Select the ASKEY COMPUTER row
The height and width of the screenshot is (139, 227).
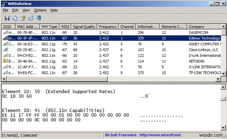click(x=111, y=44)
